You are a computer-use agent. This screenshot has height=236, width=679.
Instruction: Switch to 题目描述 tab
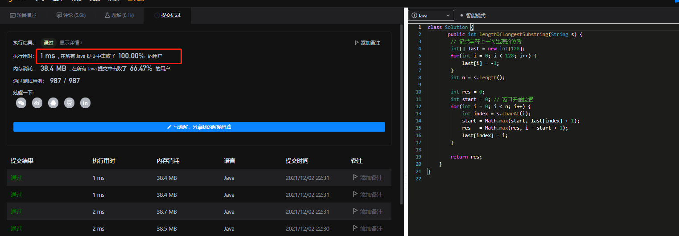[23, 15]
